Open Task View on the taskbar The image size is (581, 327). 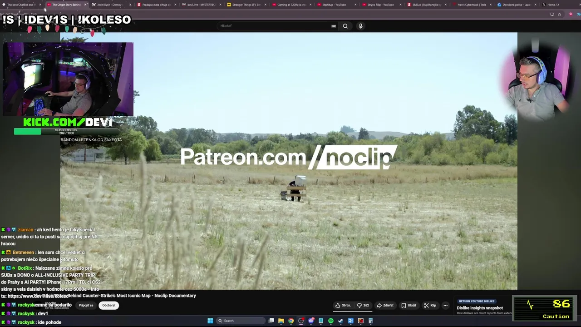click(271, 321)
